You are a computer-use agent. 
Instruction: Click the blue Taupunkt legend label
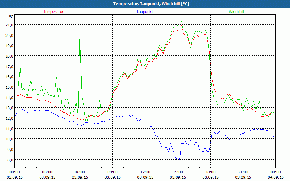click(x=145, y=12)
